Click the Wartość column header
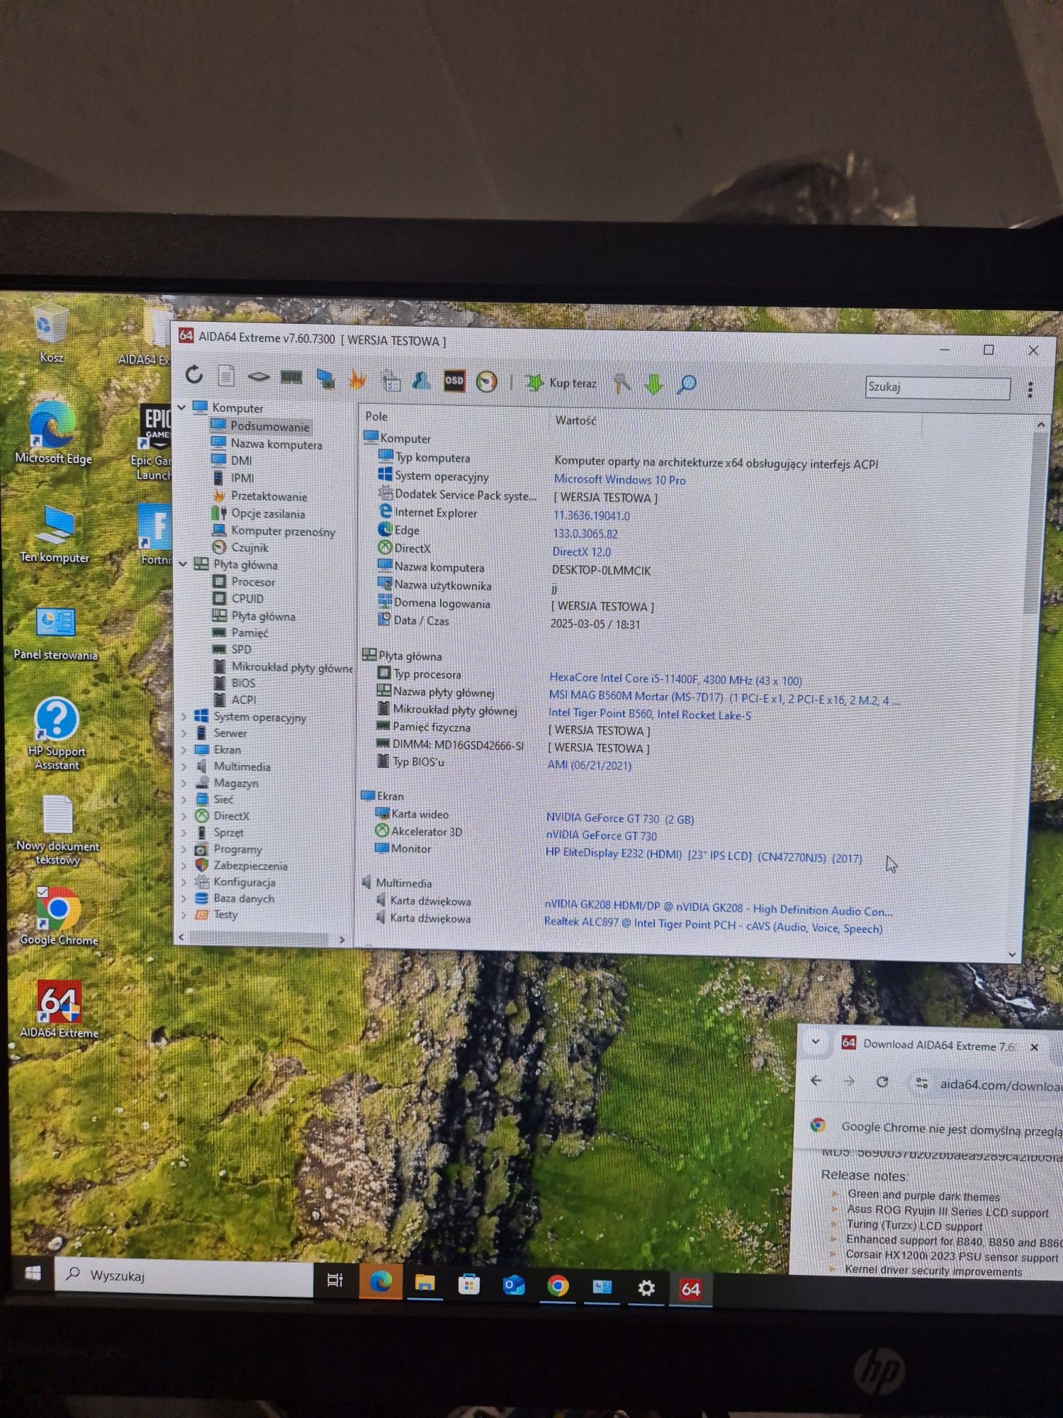The height and width of the screenshot is (1418, 1063). 575,420
